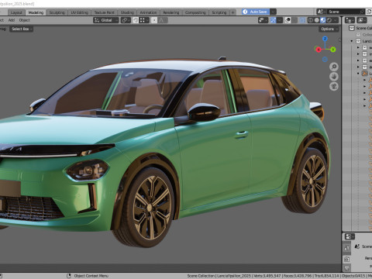Open the Rendering workspace tab
The width and height of the screenshot is (372, 279).
[x=171, y=12]
